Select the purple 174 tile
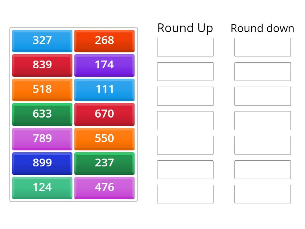The width and height of the screenshot is (305, 229). click(104, 65)
